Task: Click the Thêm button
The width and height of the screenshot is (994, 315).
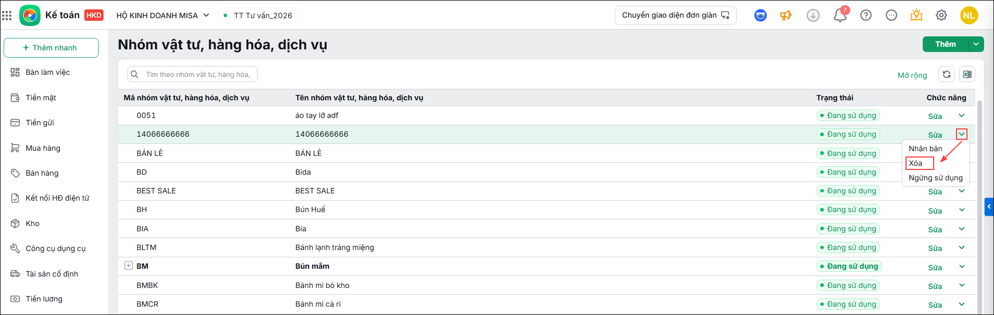Action: pyautogui.click(x=945, y=44)
